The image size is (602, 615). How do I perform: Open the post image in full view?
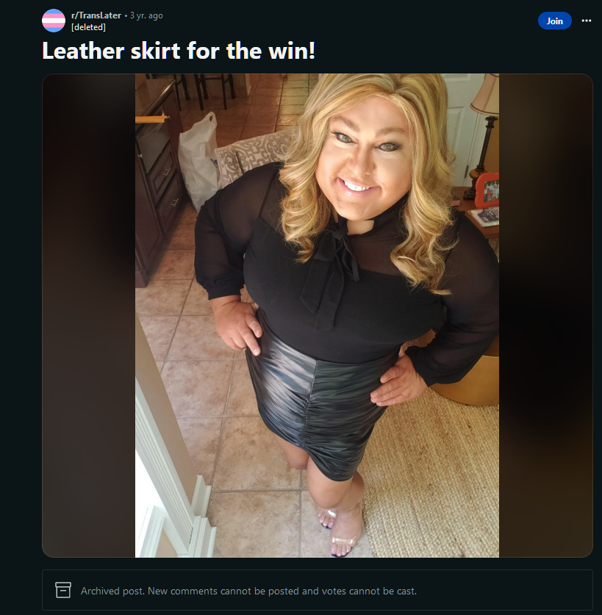(317, 315)
